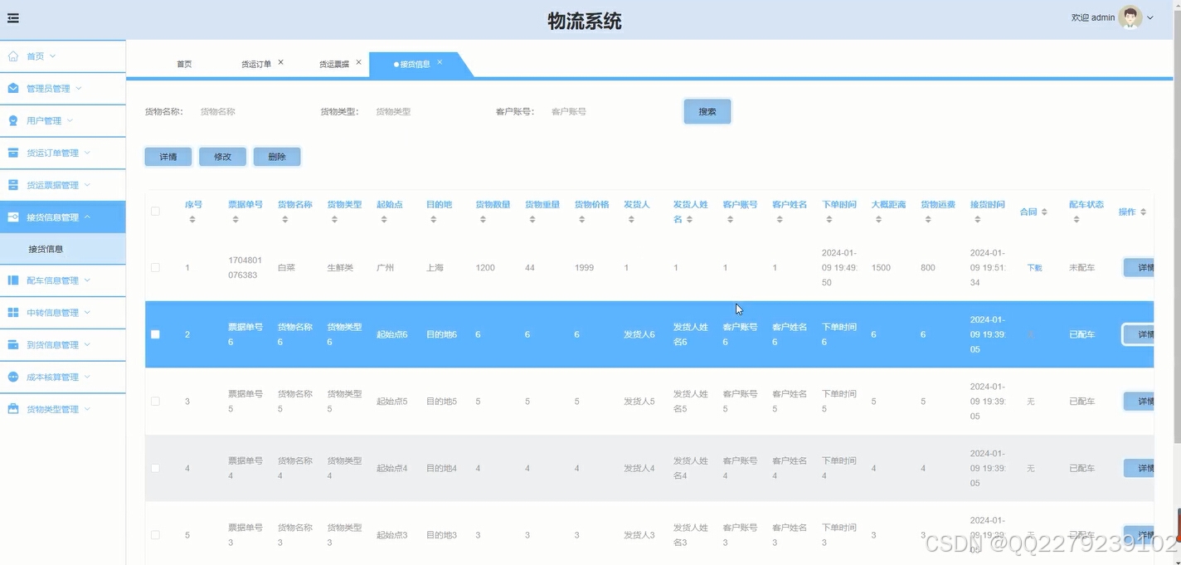The height and width of the screenshot is (565, 1181).
Task: Click the hamburger menu icon top left
Action: click(x=12, y=18)
